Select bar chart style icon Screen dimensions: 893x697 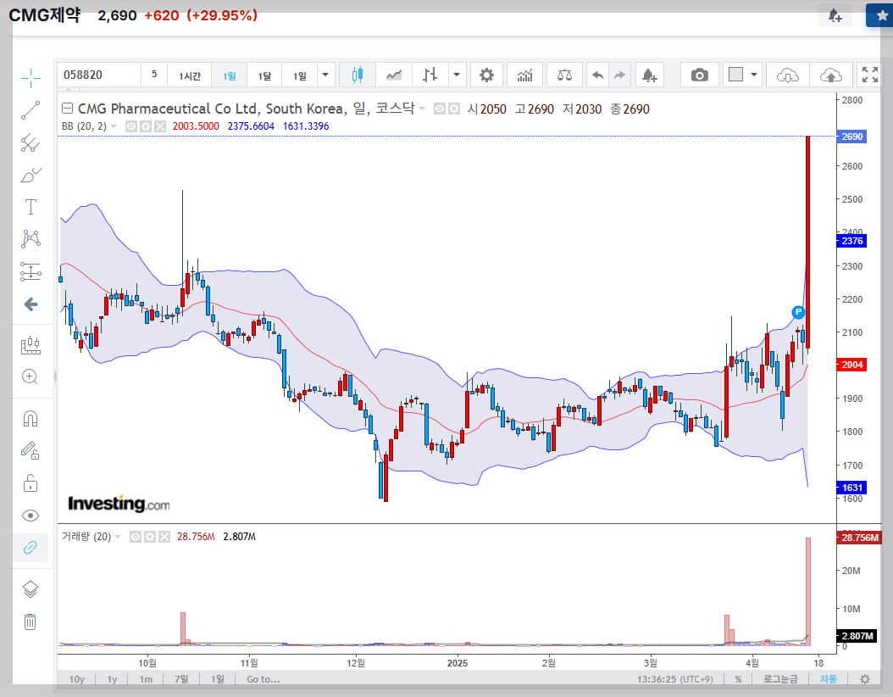[430, 75]
